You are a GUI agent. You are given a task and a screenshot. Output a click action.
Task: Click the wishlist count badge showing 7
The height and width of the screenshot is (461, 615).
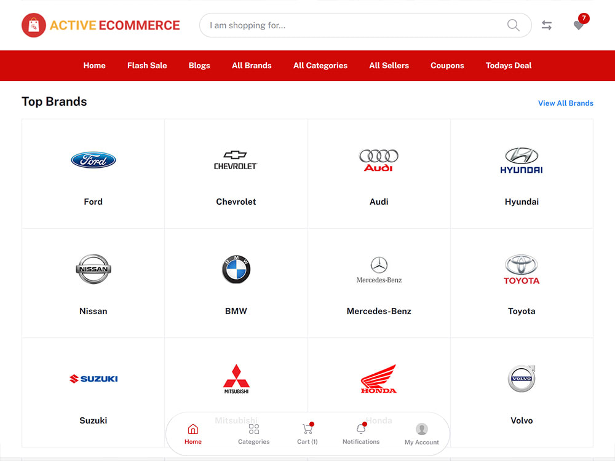click(x=584, y=18)
